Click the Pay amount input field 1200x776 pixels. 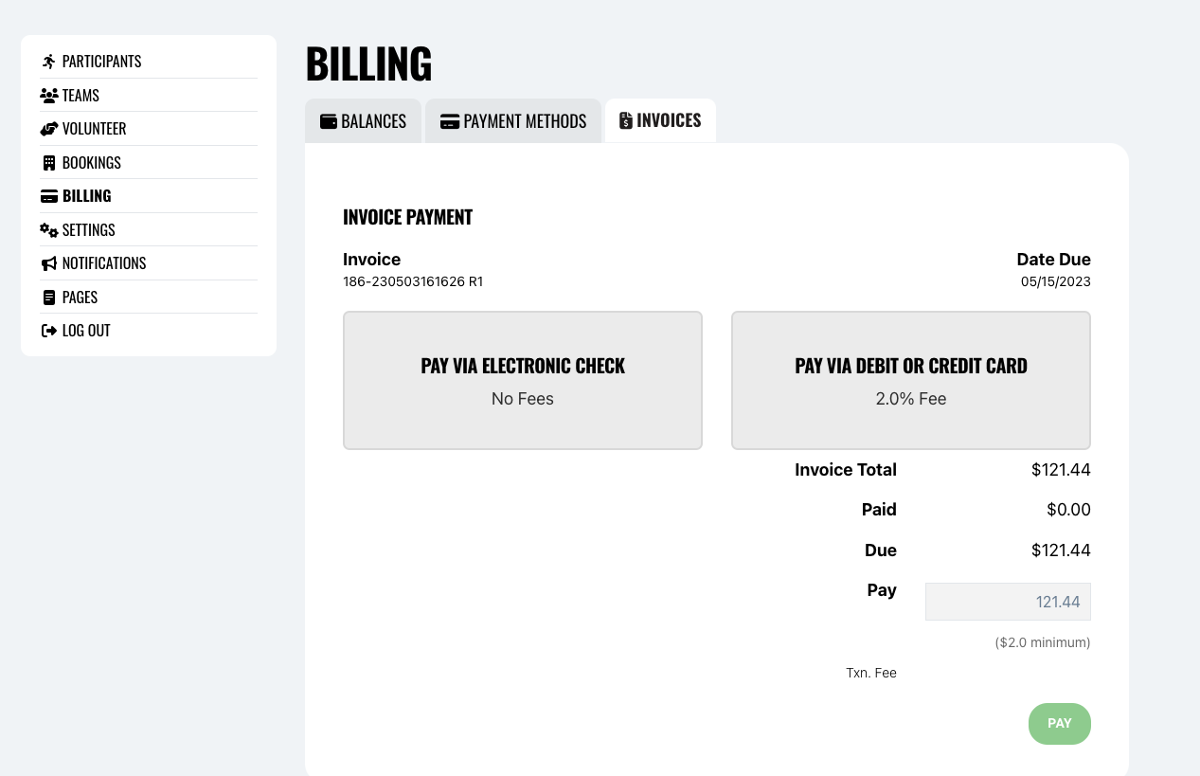click(x=1008, y=602)
